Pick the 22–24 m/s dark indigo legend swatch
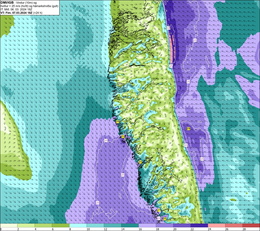260x231 pixels. pyautogui.click(x=199, y=226)
